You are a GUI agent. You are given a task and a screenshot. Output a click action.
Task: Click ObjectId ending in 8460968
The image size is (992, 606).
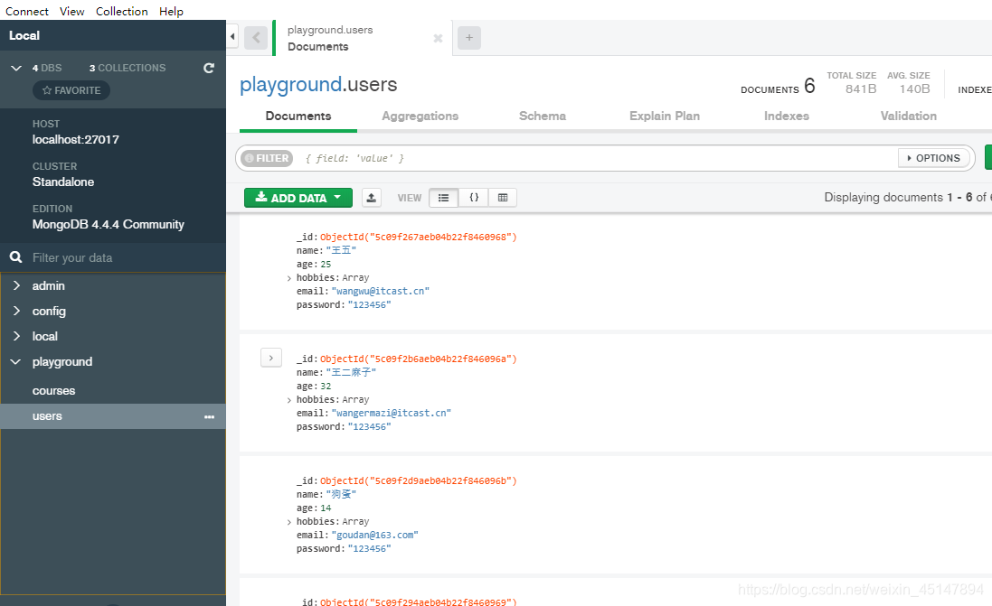(418, 237)
